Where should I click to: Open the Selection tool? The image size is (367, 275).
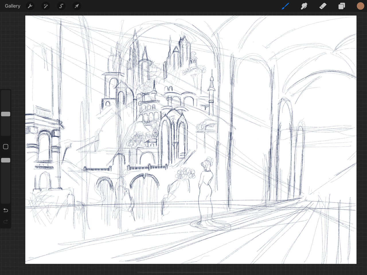(x=61, y=6)
